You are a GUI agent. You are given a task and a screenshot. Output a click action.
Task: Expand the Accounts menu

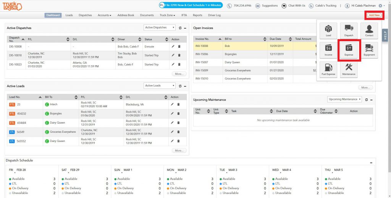pyautogui.click(x=105, y=15)
